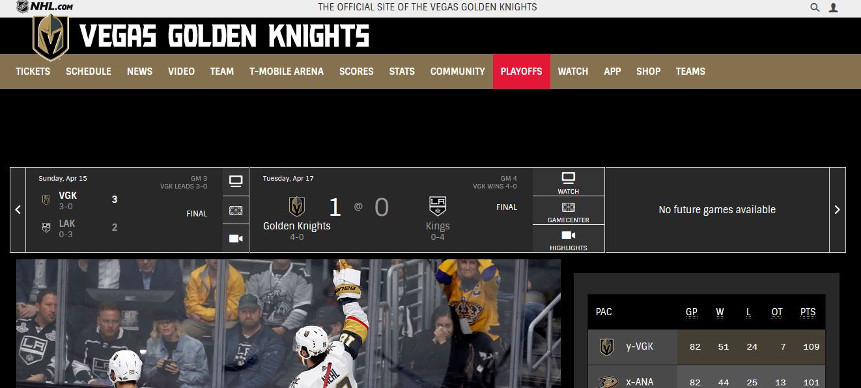Screen dimensions: 861x388
Task: Click the watch monitor icon for Apr 15 game
Action: click(236, 181)
